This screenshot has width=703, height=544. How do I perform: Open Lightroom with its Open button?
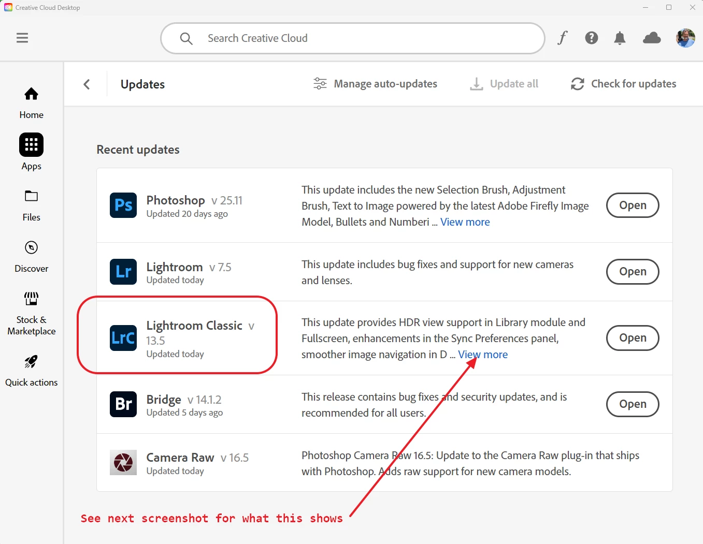633,272
